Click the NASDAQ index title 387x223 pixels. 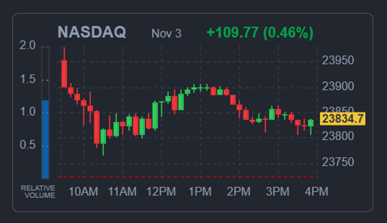[x=91, y=33]
